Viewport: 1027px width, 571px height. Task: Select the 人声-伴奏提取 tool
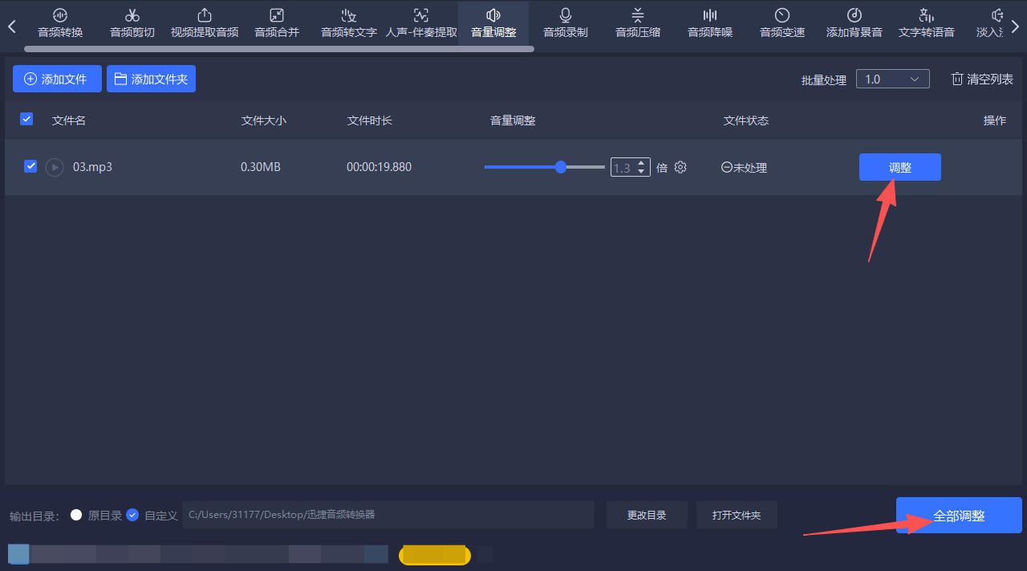[x=420, y=22]
